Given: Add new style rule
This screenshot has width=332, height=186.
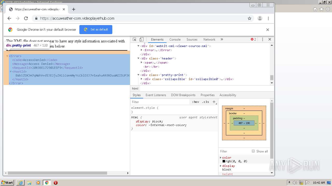Looking at the screenshot, I should click(x=214, y=102).
